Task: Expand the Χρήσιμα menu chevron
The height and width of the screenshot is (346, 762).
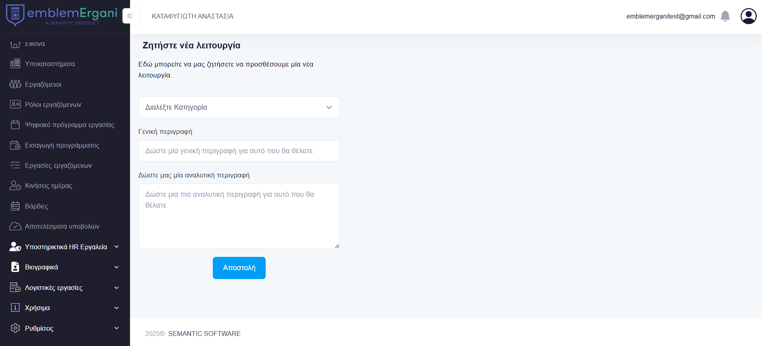Action: coord(117,308)
